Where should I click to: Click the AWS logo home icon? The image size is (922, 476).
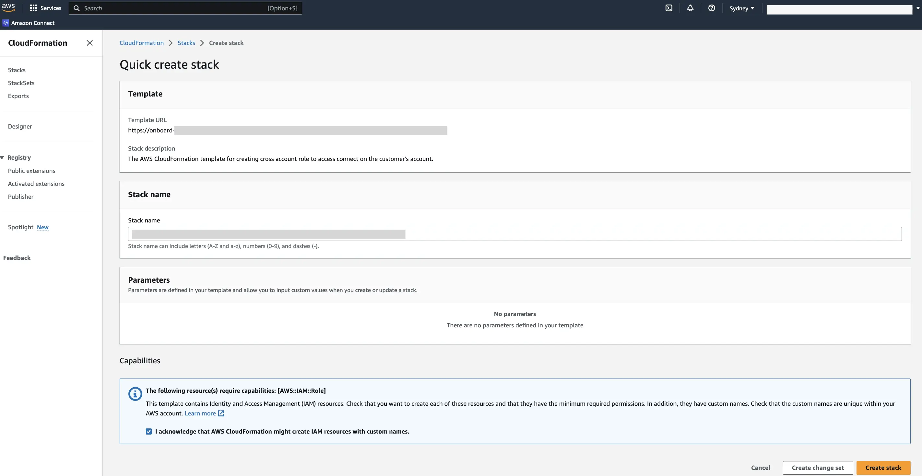(x=8, y=7)
